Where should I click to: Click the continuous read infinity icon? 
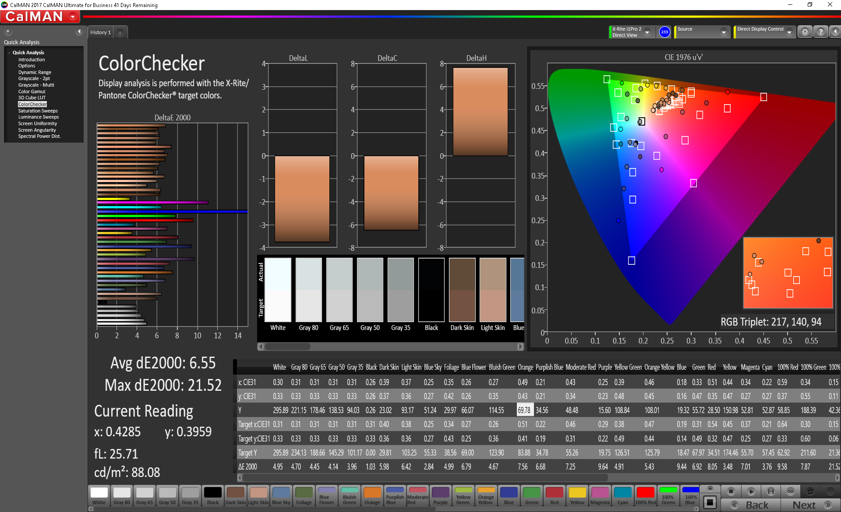791,491
